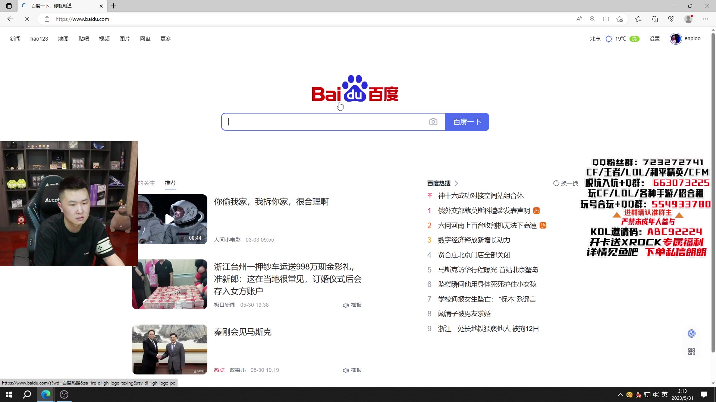Viewport: 716px width, 402px height.
Task: Open 网盘 in top navigation
Action: coord(145,39)
